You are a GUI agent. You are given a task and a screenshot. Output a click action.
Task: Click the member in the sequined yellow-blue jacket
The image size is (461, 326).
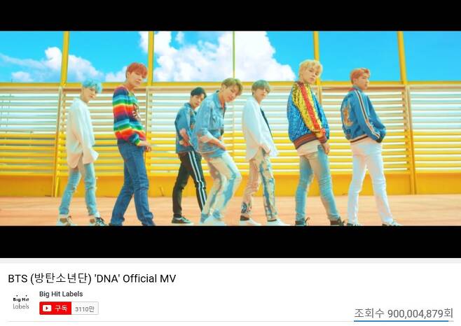(x=313, y=143)
